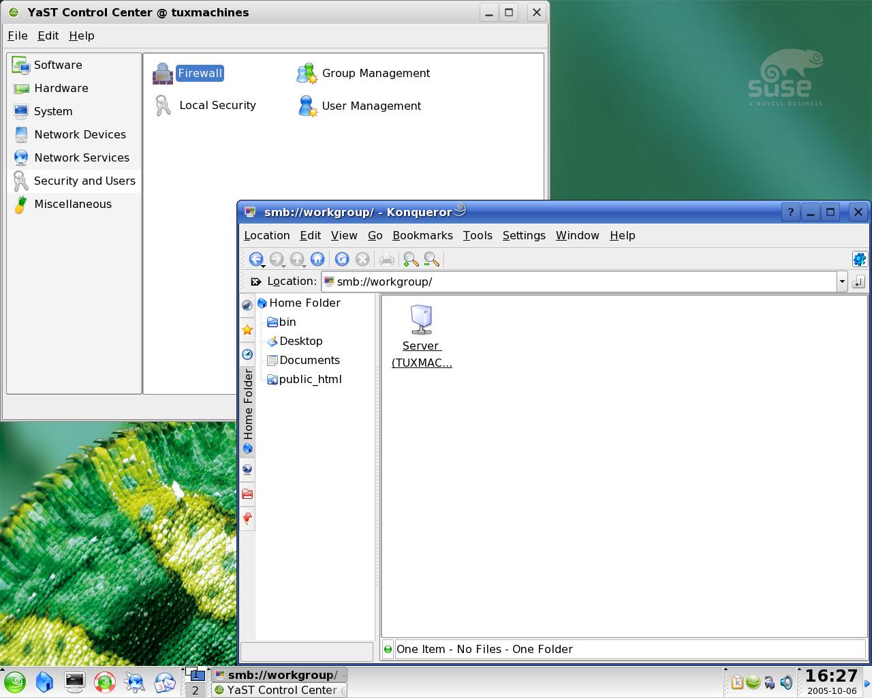Click the Stop loading icon in Konqueror
872x698 pixels.
click(x=362, y=259)
